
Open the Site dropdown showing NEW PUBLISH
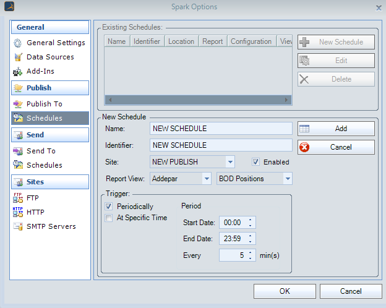(x=230, y=162)
